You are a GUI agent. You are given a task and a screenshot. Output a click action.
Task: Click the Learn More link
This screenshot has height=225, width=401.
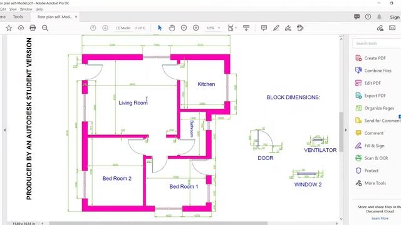point(380,218)
